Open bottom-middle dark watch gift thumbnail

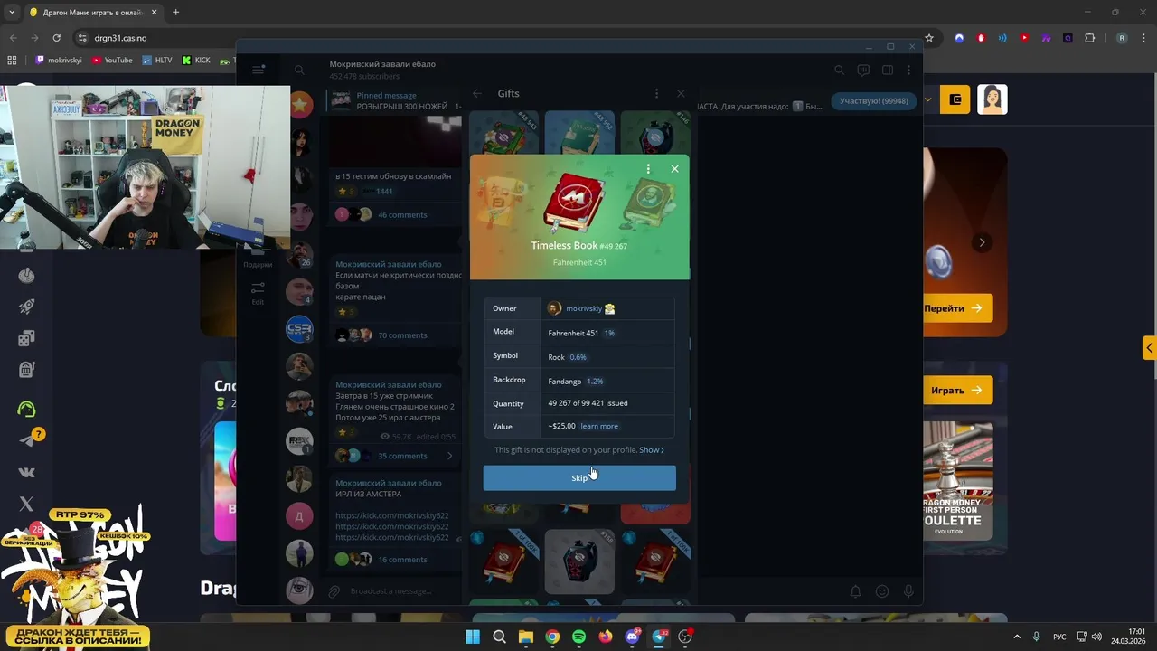coord(579,561)
